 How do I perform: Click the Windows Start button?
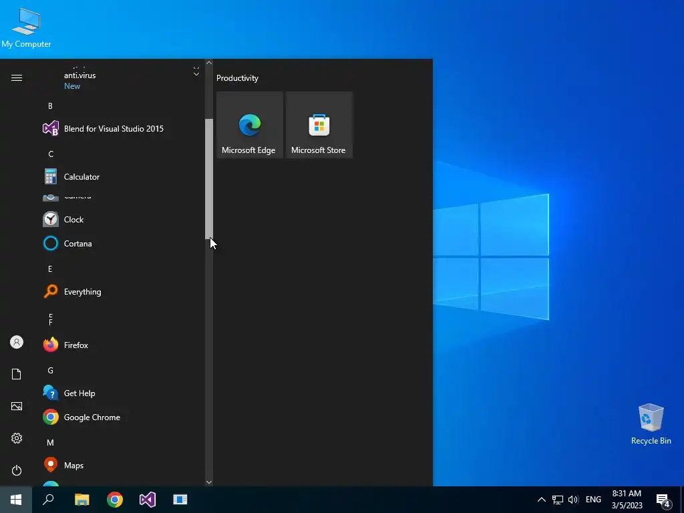point(16,500)
